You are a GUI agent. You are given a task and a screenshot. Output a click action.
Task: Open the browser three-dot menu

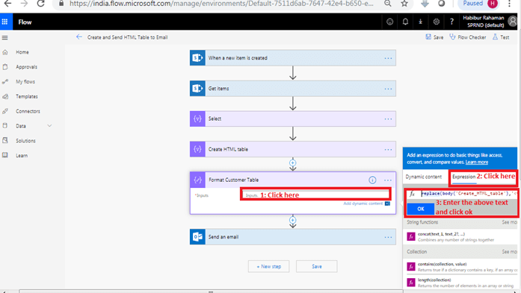pyautogui.click(x=509, y=4)
